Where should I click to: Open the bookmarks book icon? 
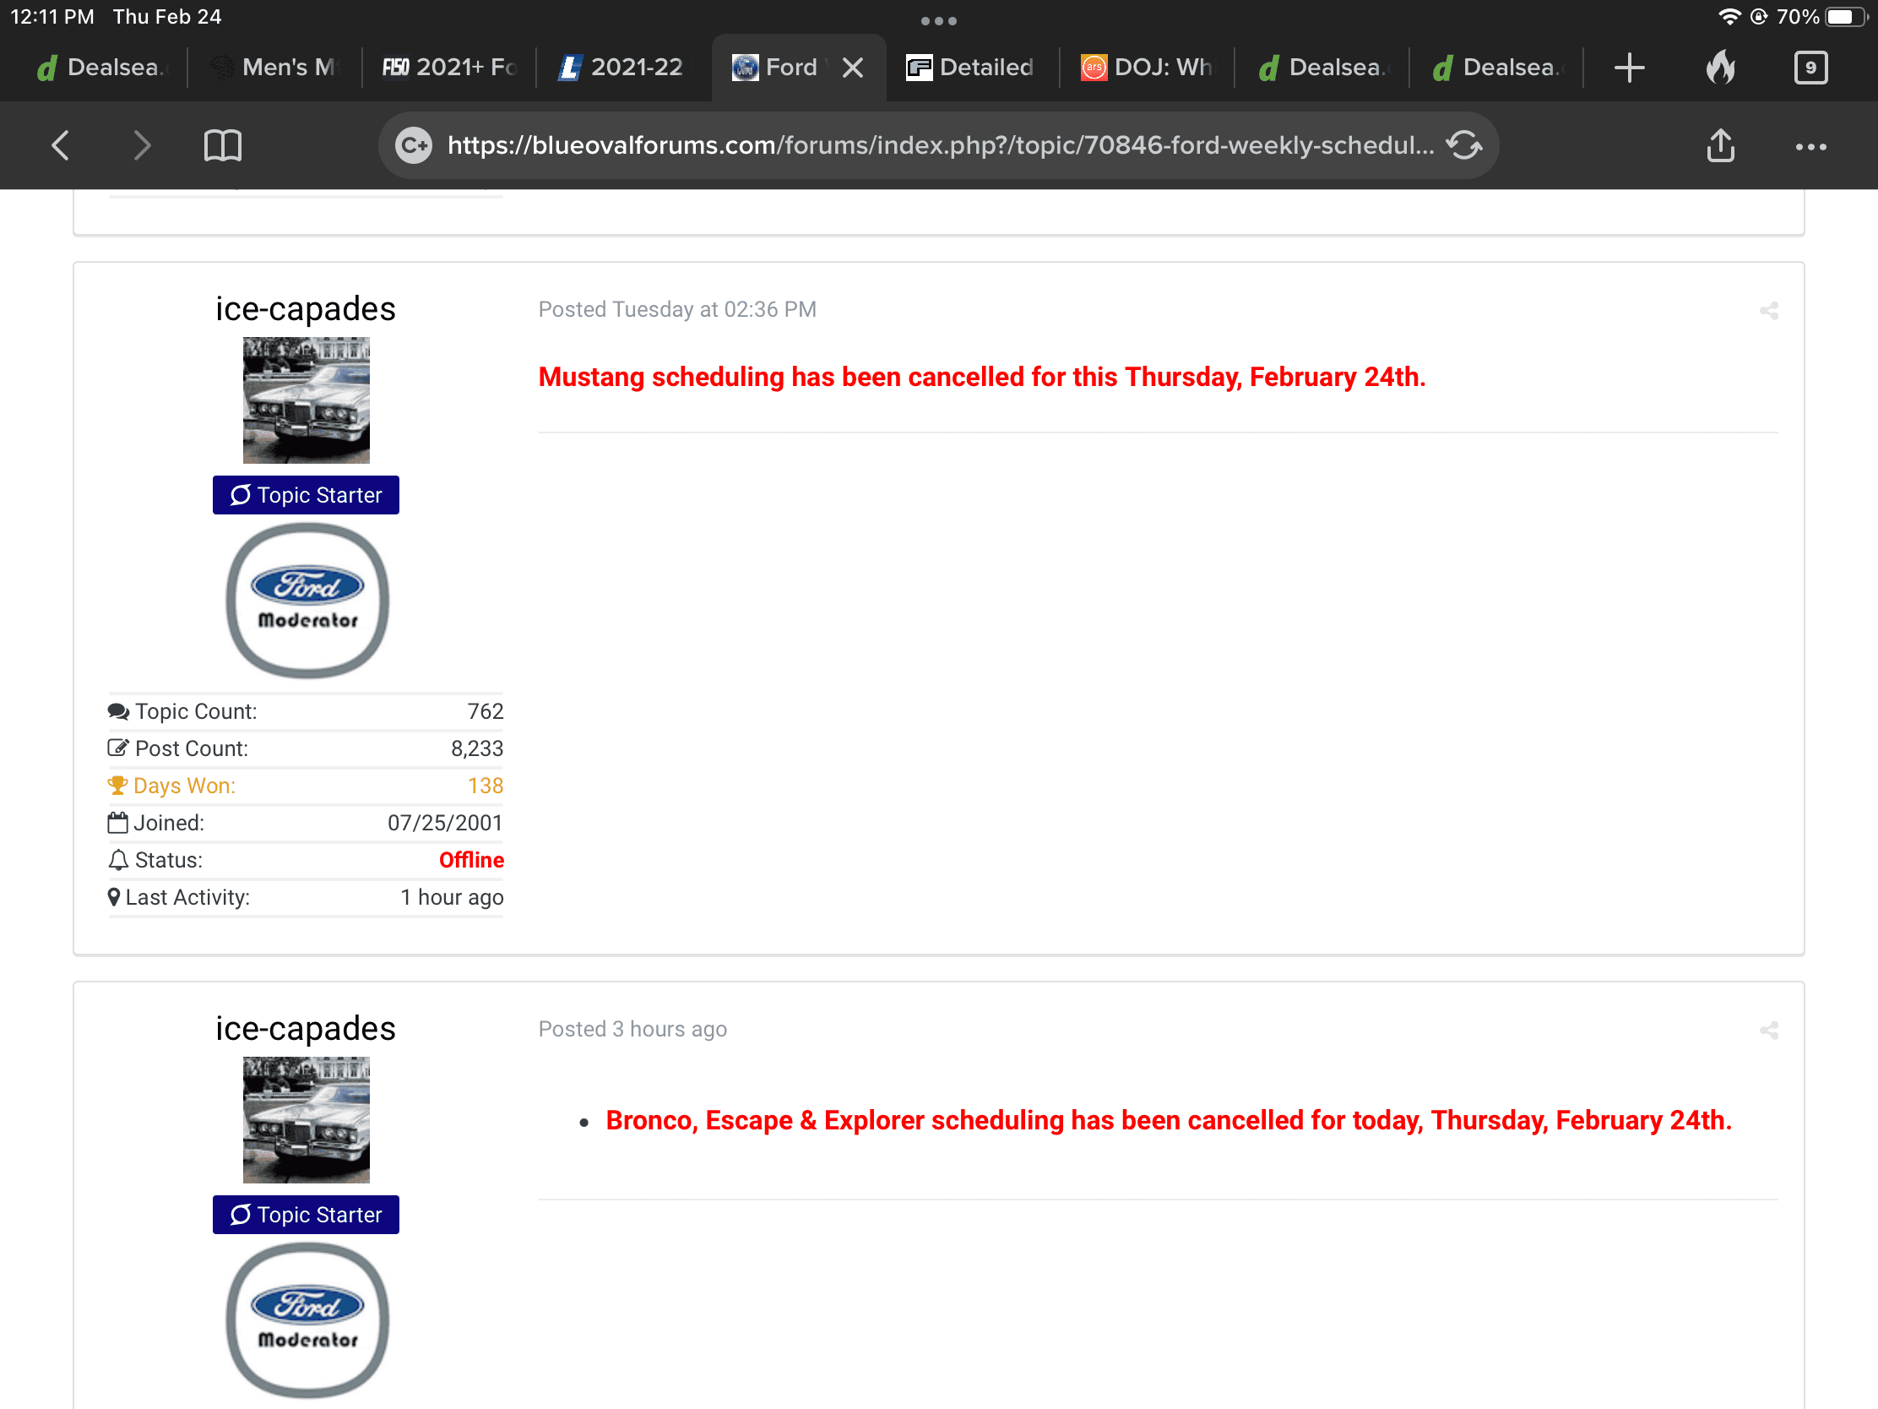click(x=222, y=145)
